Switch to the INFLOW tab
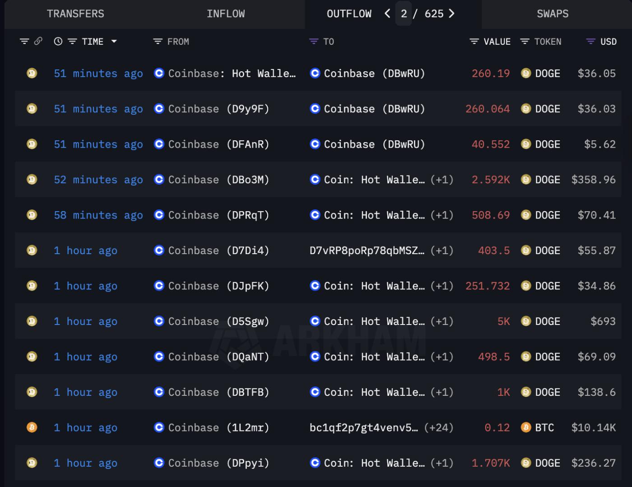The width and height of the screenshot is (632, 487). [x=226, y=14]
